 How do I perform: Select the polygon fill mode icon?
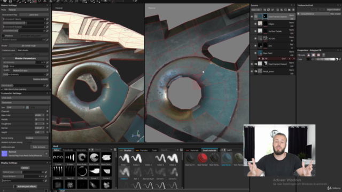point(314,55)
